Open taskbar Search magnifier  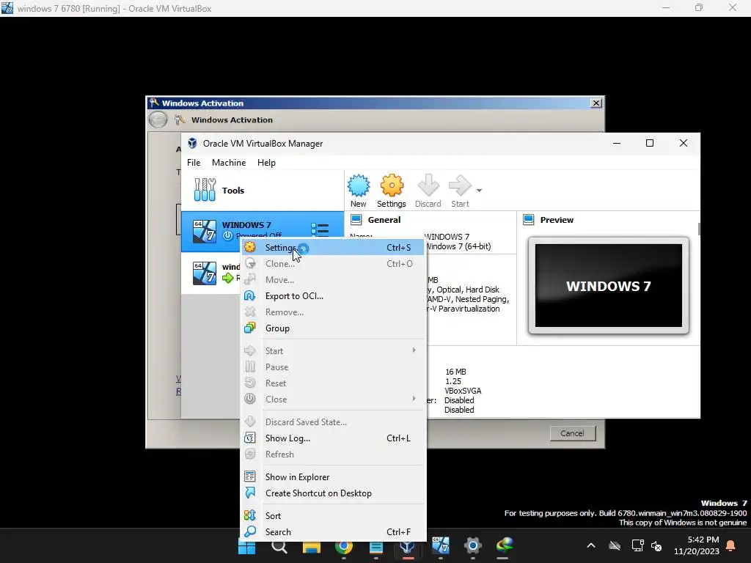(x=279, y=546)
